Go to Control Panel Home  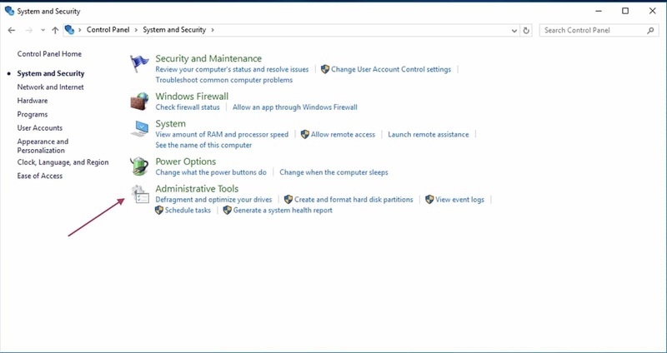49,54
